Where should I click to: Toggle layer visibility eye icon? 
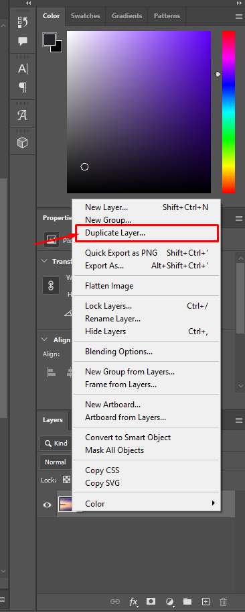47,505
